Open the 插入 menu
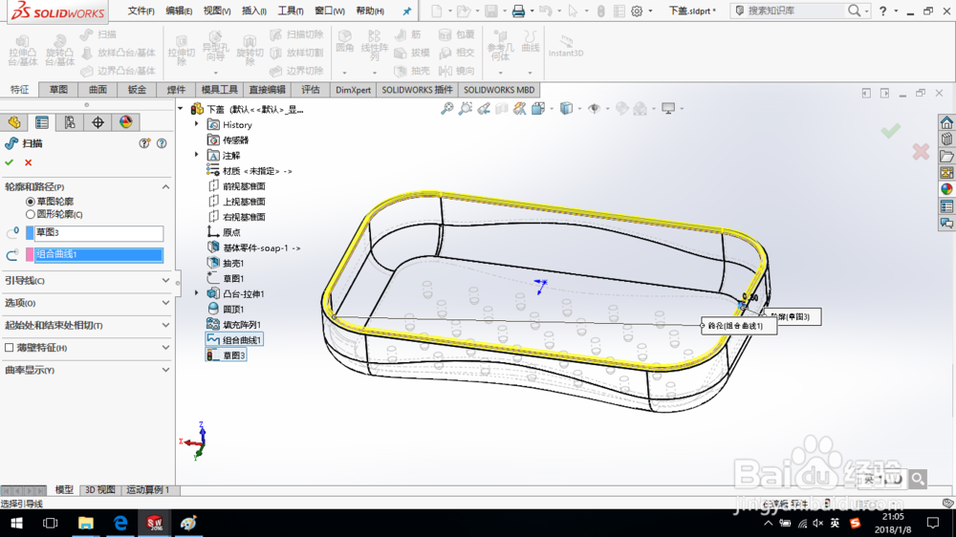 [253, 11]
